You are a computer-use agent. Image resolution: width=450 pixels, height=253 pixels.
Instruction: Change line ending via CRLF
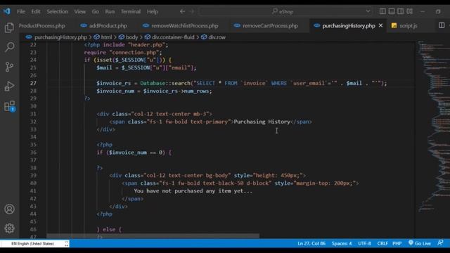382,243
